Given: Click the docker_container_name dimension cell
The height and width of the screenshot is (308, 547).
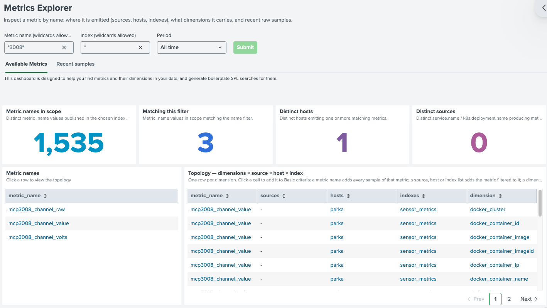Looking at the screenshot, I should [x=499, y=279].
